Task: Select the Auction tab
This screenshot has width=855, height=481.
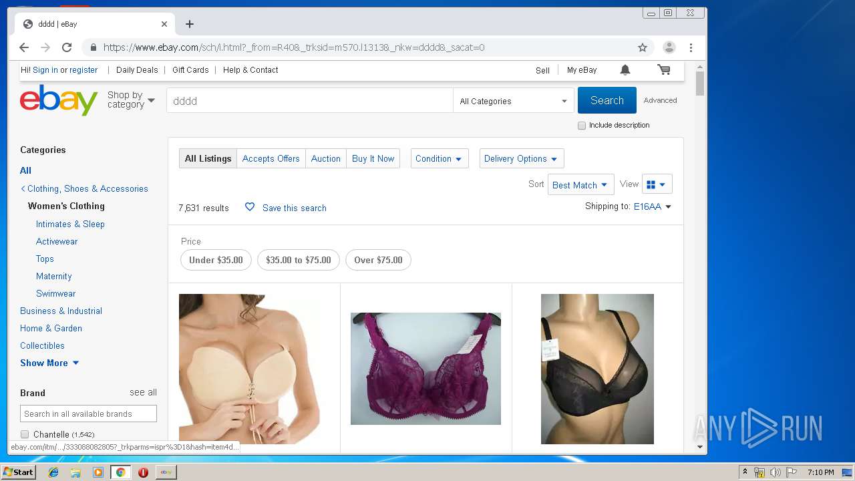Action: [x=325, y=158]
